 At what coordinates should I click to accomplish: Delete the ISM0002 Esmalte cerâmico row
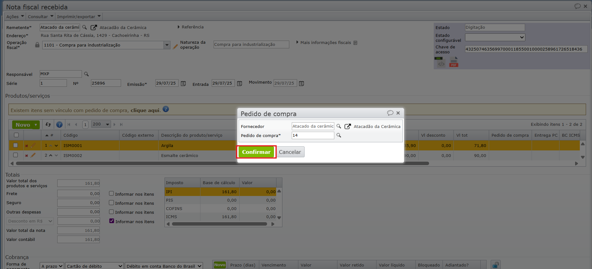pos(27,156)
